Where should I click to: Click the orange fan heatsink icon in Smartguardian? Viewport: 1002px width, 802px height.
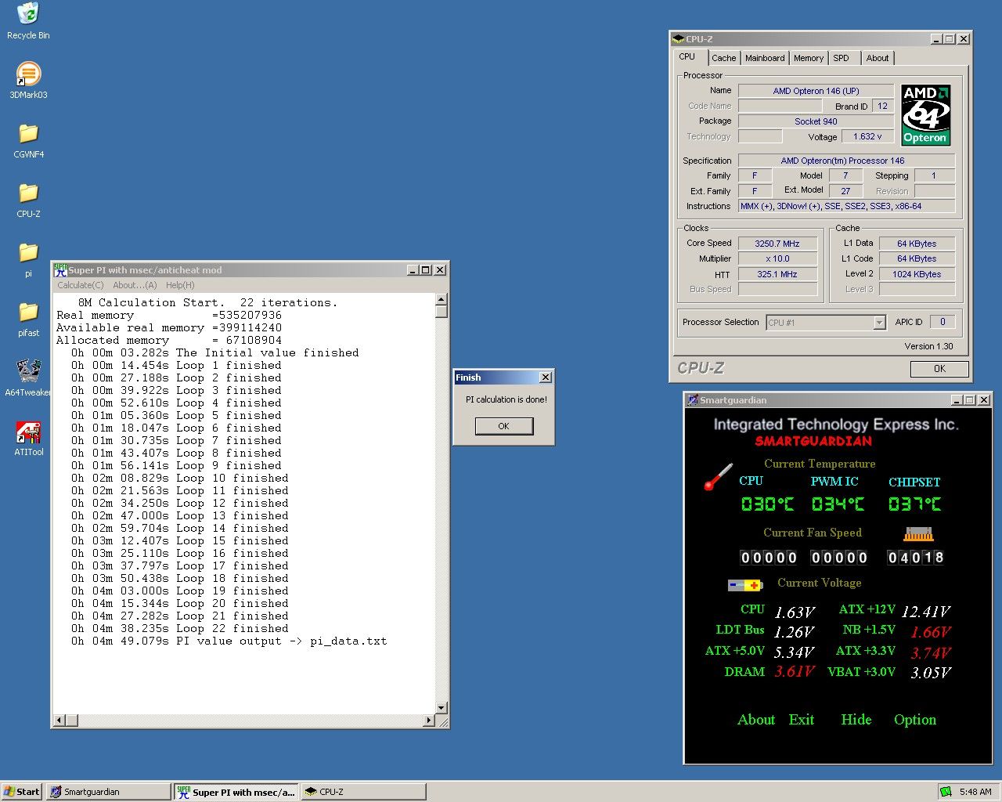coord(918,534)
